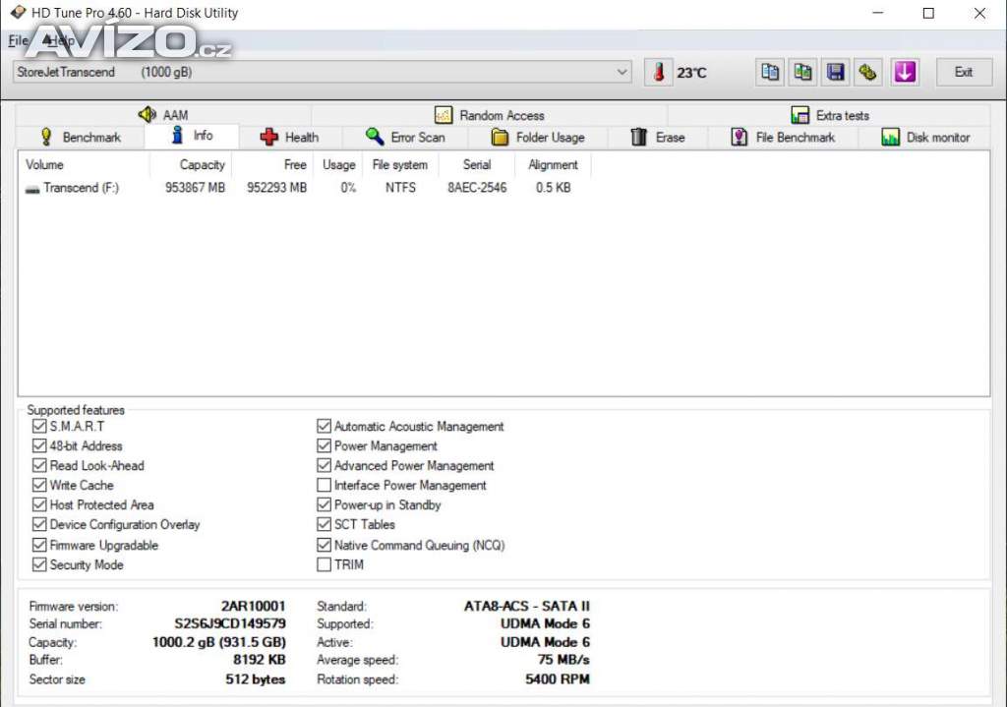Viewport: 1007px width, 707px height.
Task: Toggle the Firmware Upgradable checkbox
Action: pos(39,545)
